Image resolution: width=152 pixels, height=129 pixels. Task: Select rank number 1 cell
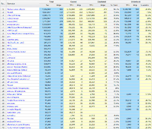[3, 9]
